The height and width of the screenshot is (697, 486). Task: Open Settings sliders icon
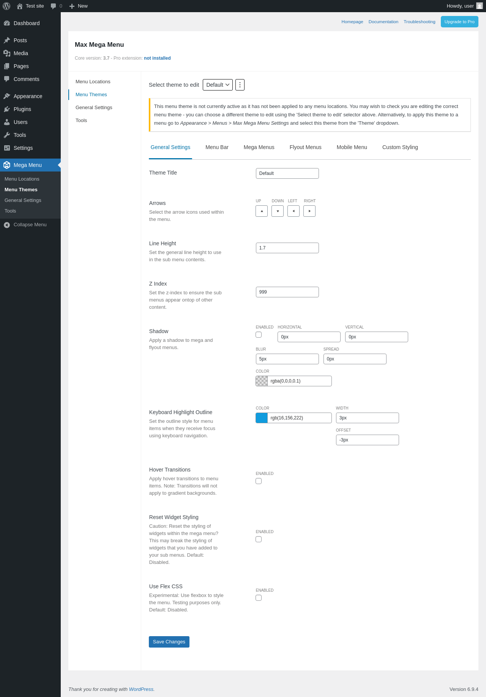(7, 148)
